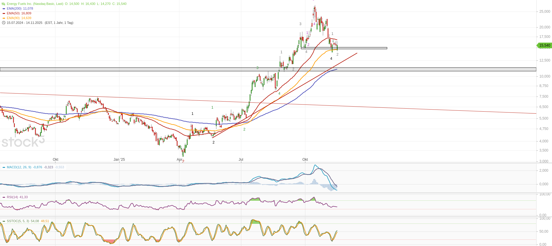Select the Energy Fuels Inc. instrument title
The width and height of the screenshot is (552, 246).
35,4
